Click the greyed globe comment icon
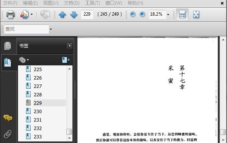The image size is (227, 143). click(45, 14)
